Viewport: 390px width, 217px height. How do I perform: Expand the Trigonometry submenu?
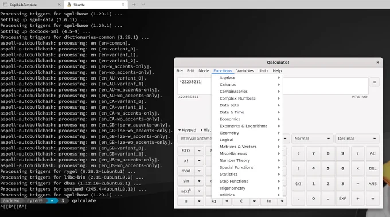point(247,188)
